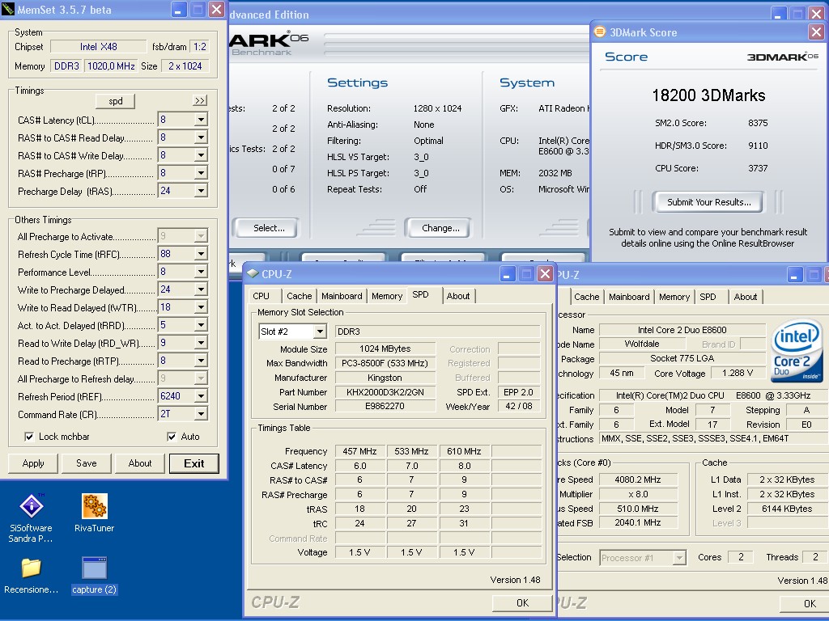Open RAS# to CAS# Read Delay dropdown
Screen dimensions: 829x621
click(x=201, y=137)
